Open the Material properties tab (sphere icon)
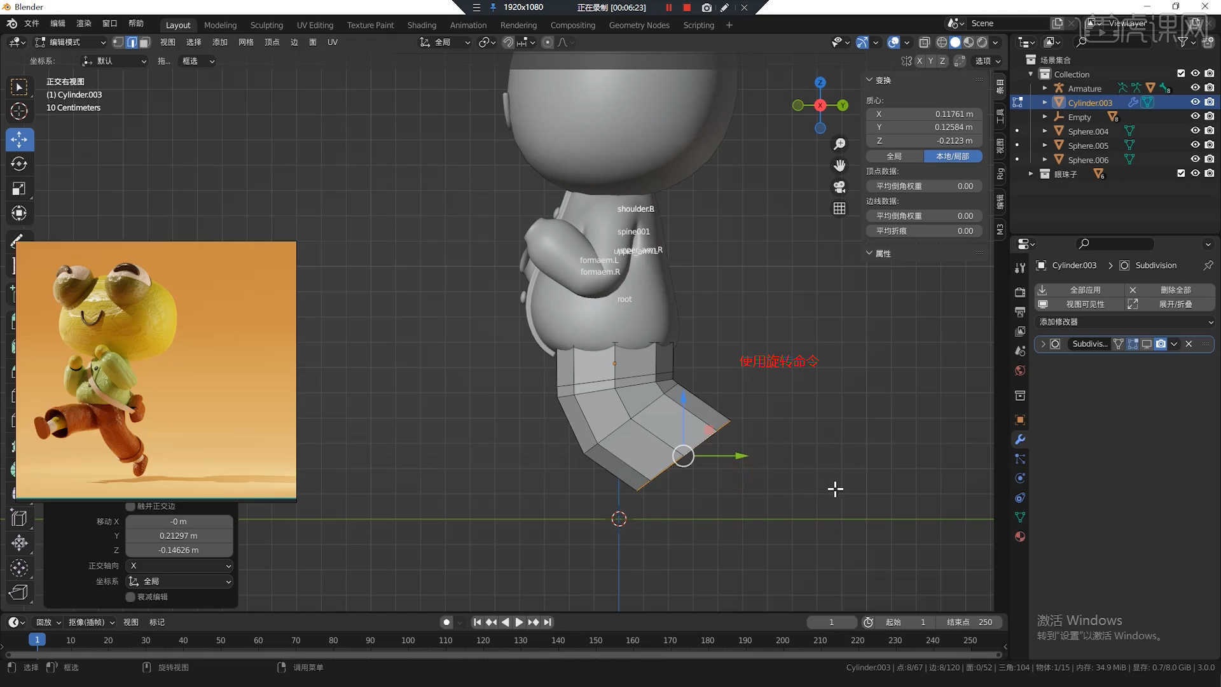This screenshot has height=687, width=1221. tap(1020, 536)
